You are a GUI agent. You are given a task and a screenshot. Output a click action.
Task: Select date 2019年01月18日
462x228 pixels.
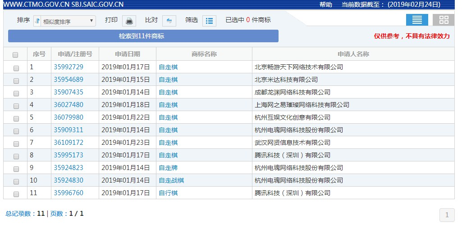click(x=126, y=105)
